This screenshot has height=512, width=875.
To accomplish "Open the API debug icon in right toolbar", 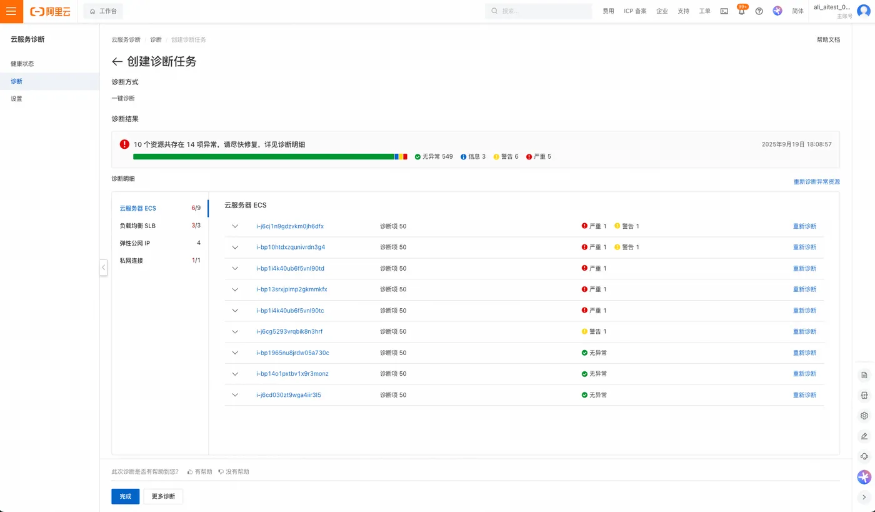I will [864, 395].
